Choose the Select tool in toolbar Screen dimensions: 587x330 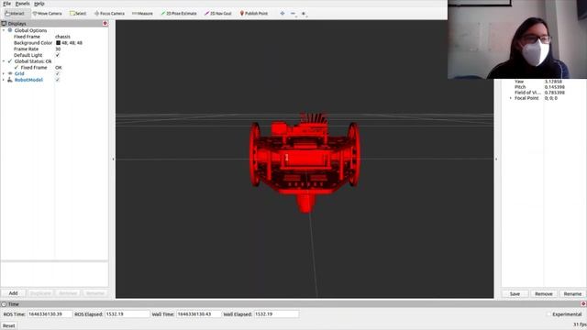(x=78, y=14)
